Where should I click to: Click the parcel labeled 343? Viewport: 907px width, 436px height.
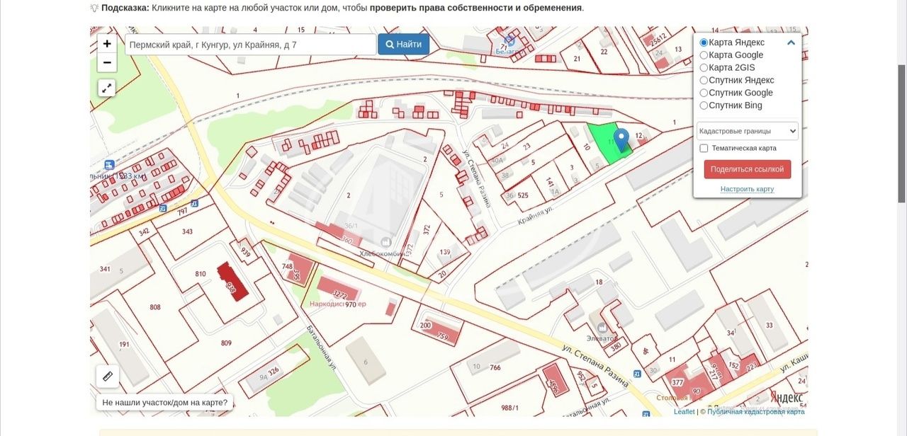click(187, 231)
